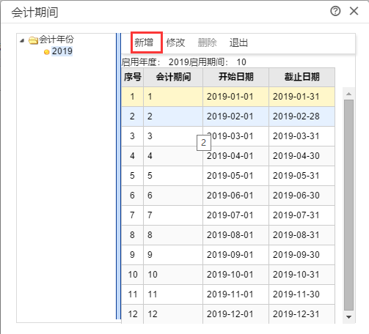Image resolution: width=369 pixels, height=334 pixels.
Task: Click the orange dot beside 2019
Action: coord(46,52)
